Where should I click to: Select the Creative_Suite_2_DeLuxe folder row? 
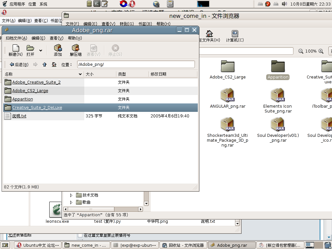(101, 108)
